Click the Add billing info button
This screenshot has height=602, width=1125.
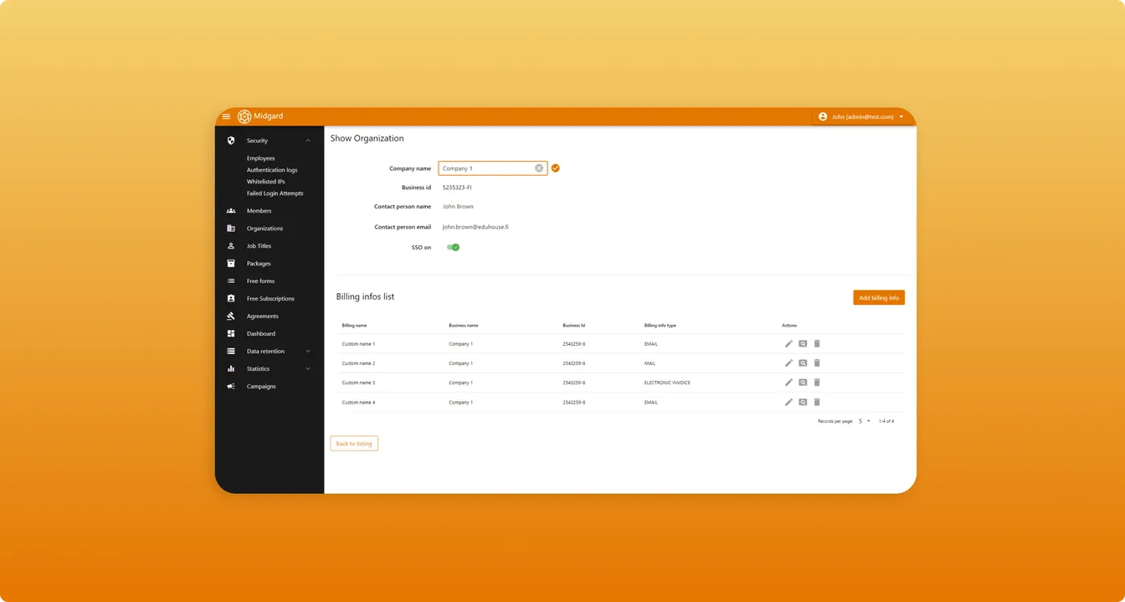tap(879, 297)
